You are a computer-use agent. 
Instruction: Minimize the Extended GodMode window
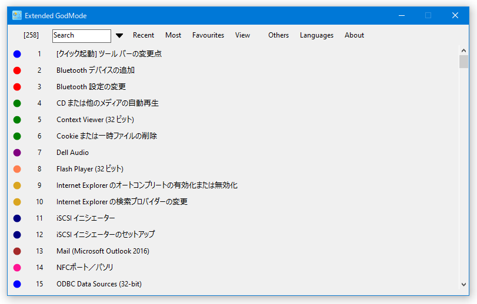[x=402, y=15]
